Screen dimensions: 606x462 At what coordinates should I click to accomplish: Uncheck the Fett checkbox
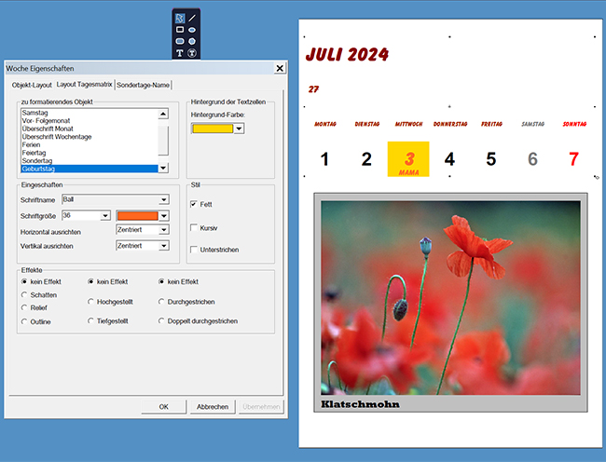pyautogui.click(x=194, y=204)
